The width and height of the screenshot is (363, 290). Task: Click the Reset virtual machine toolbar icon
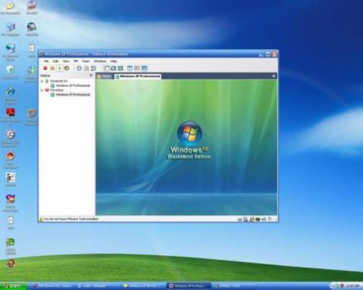66,68
